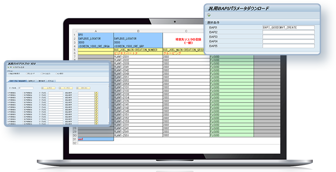The width and height of the screenshot is (336, 172).
Task: Click 'FLCU00' cell in the PLANT-Z551 row
Action: click(x=232, y=135)
